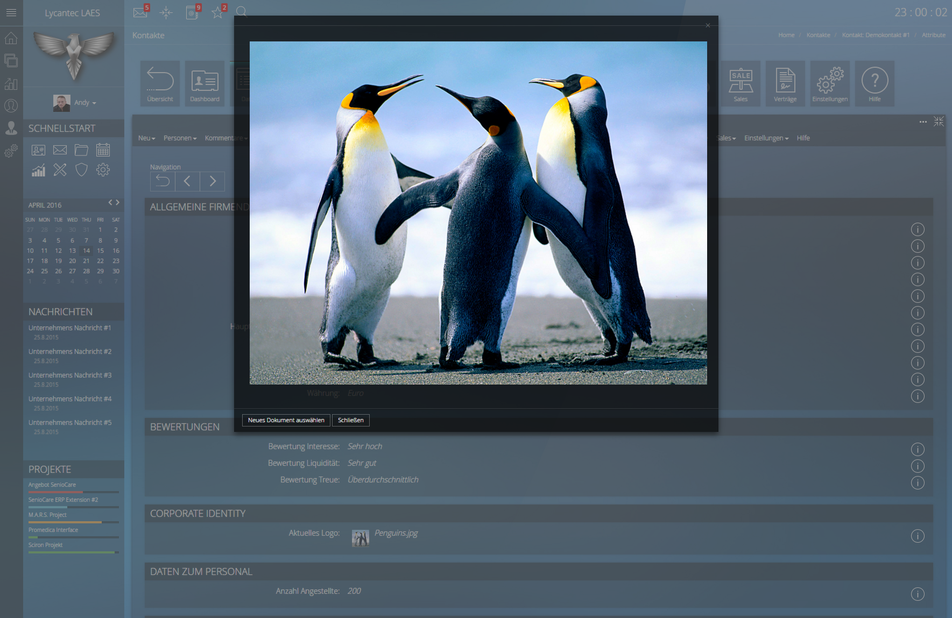Open the Verträge toolbar button
952x618 pixels.
click(785, 83)
